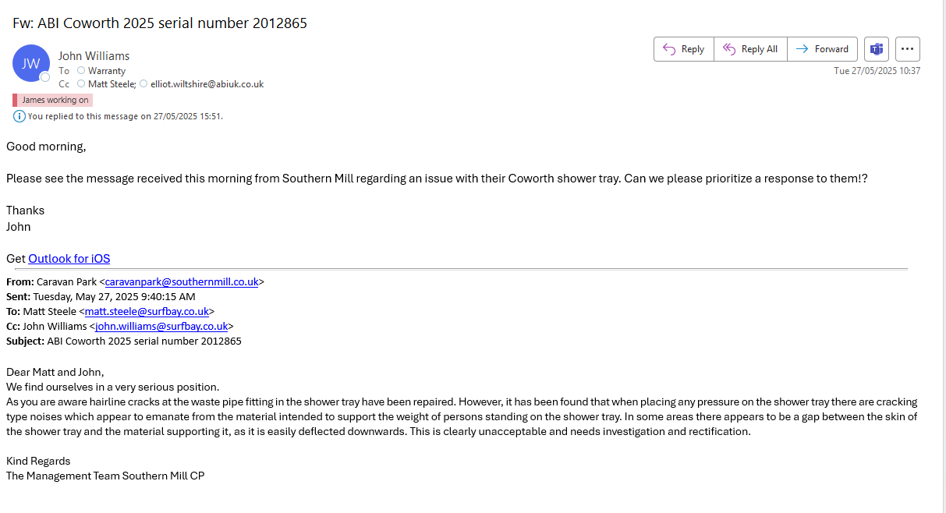Forward this message

[822, 49]
